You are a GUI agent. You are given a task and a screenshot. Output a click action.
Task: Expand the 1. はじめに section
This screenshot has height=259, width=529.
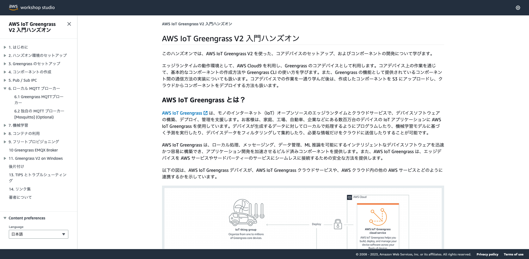click(5, 47)
